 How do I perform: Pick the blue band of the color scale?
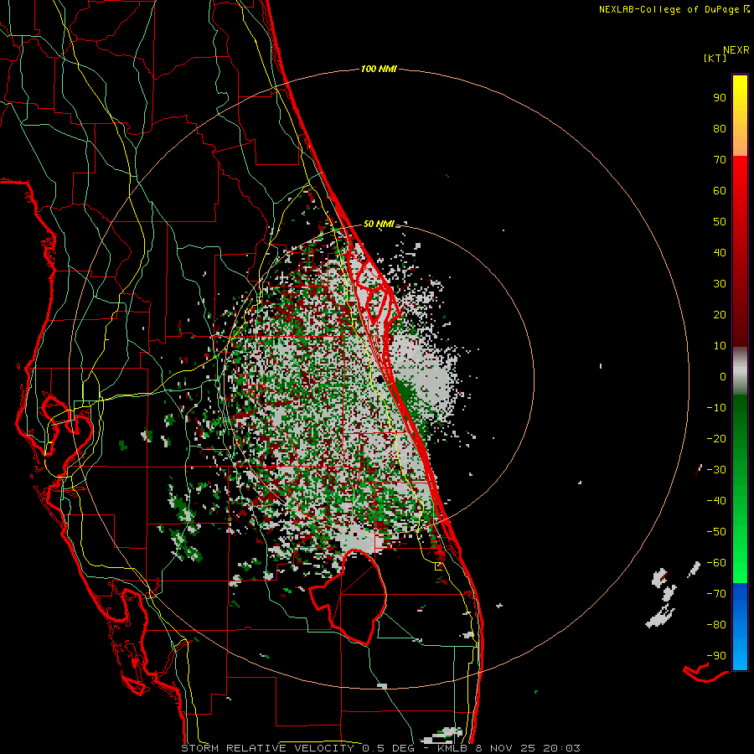tap(740, 627)
